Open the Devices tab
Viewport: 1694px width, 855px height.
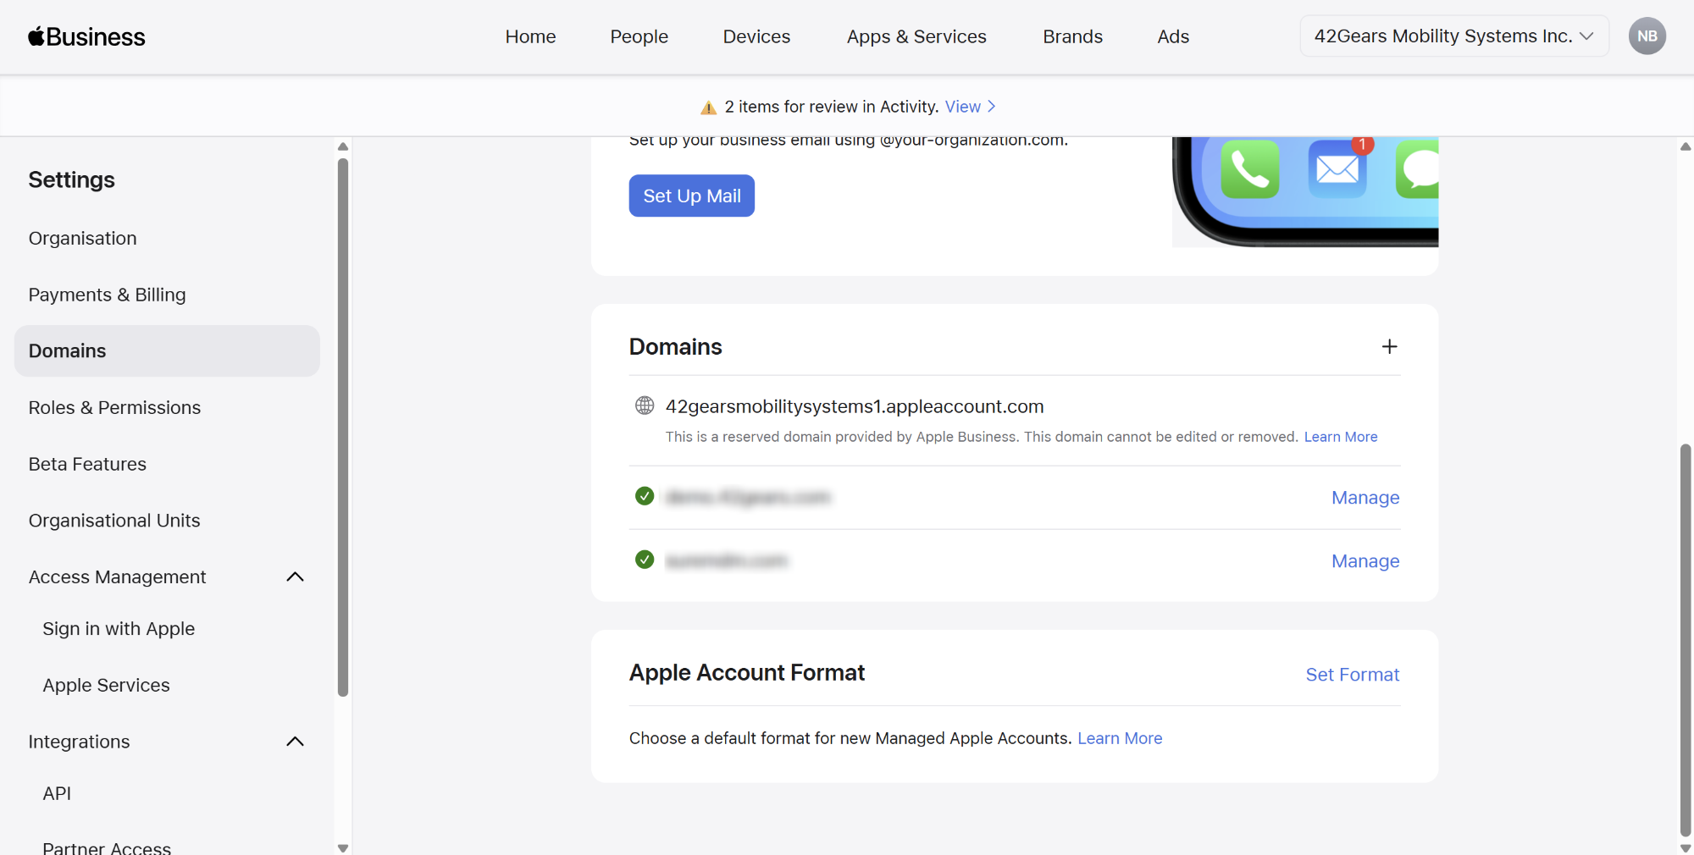coord(756,36)
